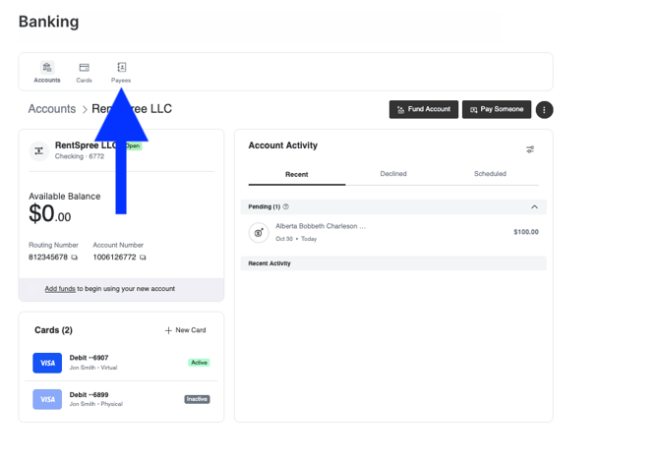Open the Cards section icon
This screenshot has width=659, height=459.
(84, 68)
